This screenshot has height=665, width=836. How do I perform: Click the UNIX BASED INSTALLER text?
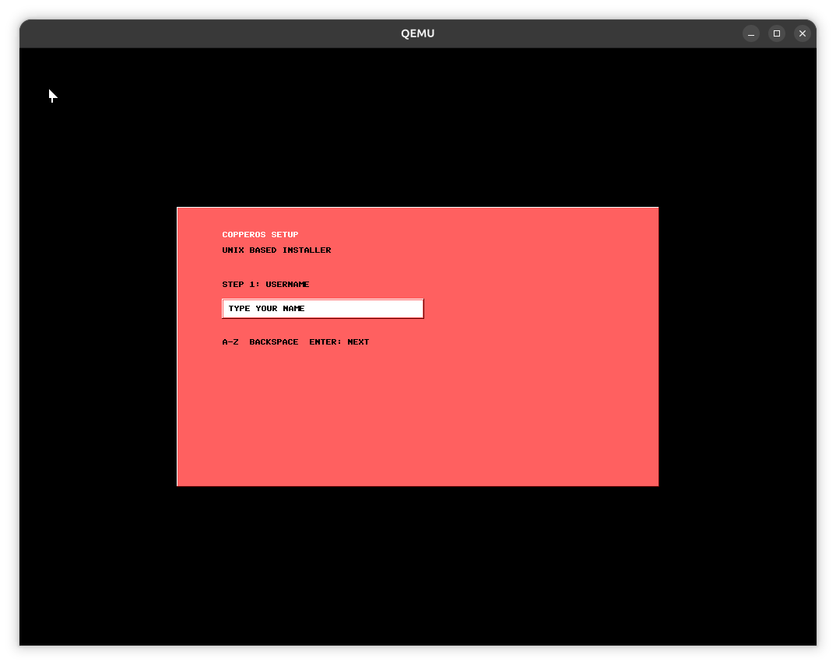pos(276,250)
